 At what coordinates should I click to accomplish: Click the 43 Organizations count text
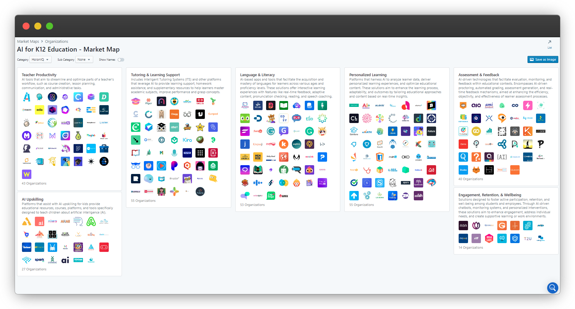(34, 184)
